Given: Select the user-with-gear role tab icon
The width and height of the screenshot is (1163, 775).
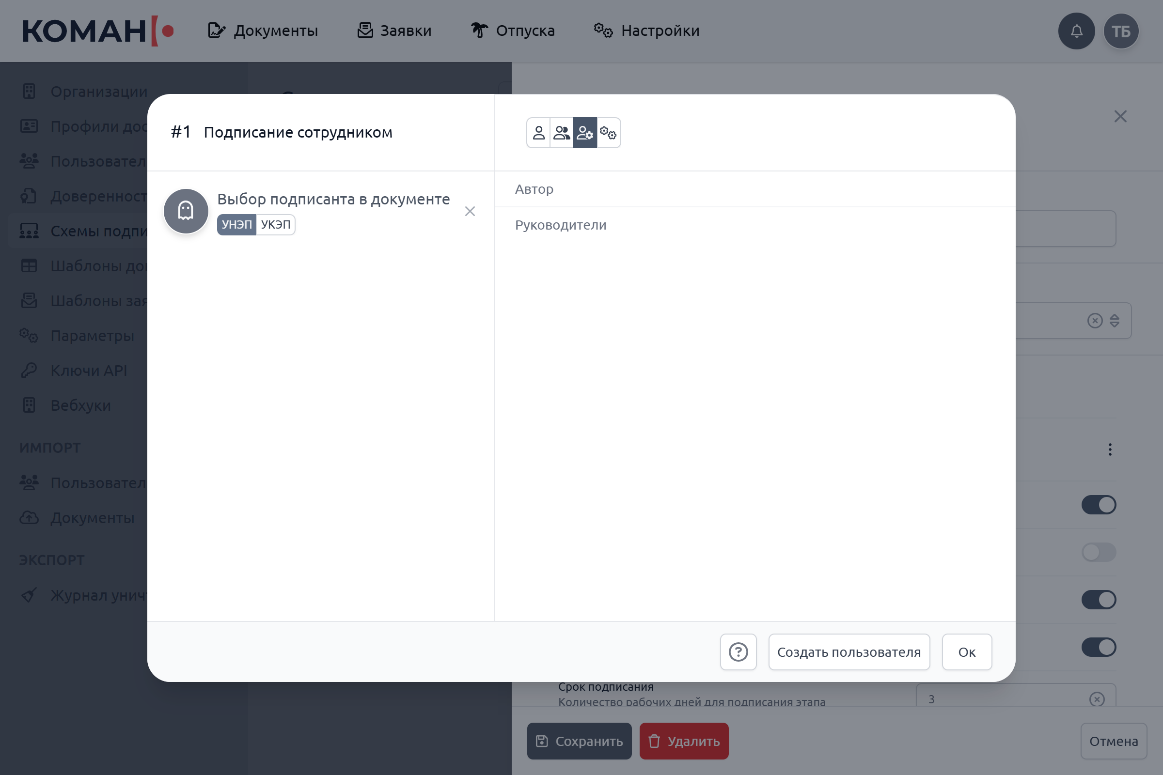Looking at the screenshot, I should [x=585, y=132].
